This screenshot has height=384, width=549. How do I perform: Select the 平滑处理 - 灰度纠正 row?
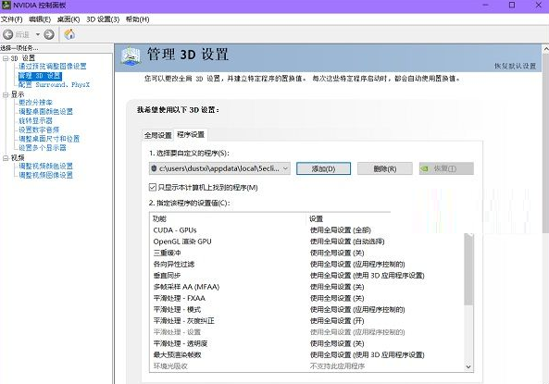tap(306, 321)
